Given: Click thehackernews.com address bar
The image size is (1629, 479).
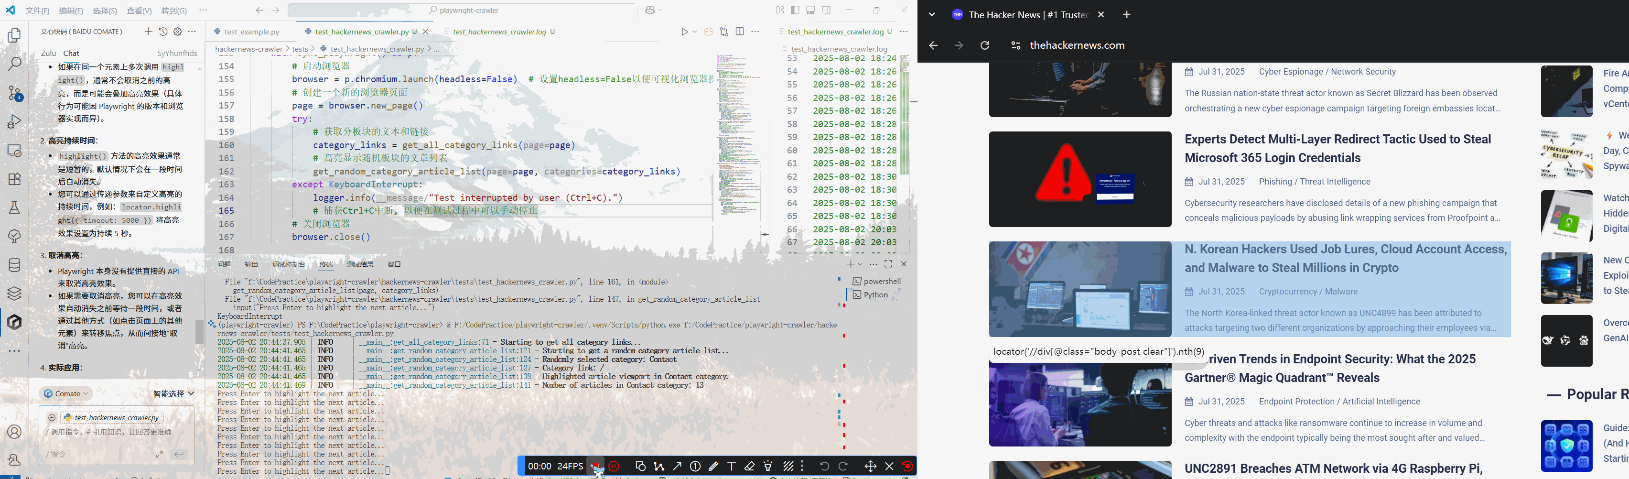Looking at the screenshot, I should click(1077, 45).
